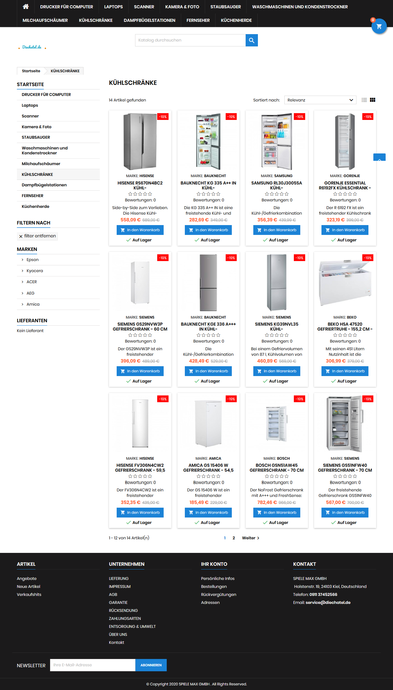Open Entsorgung & Umwelt footer link
Viewport: 393px width, 690px height.
coord(132,627)
